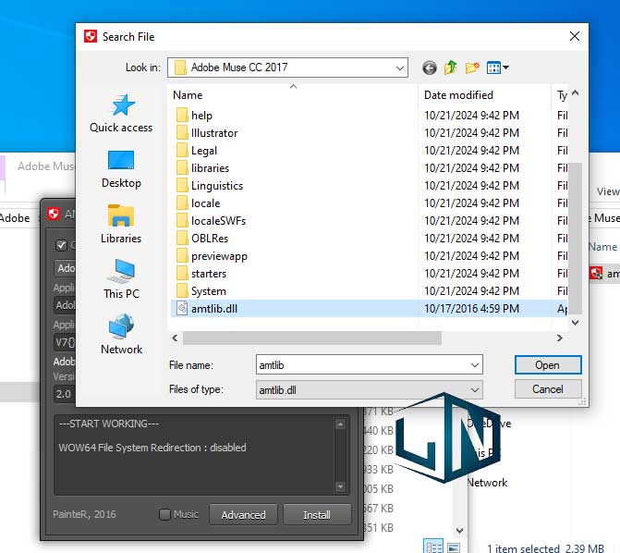This screenshot has height=553, width=620.
Task: Click the file list scroll down arrow
Action: [575, 323]
